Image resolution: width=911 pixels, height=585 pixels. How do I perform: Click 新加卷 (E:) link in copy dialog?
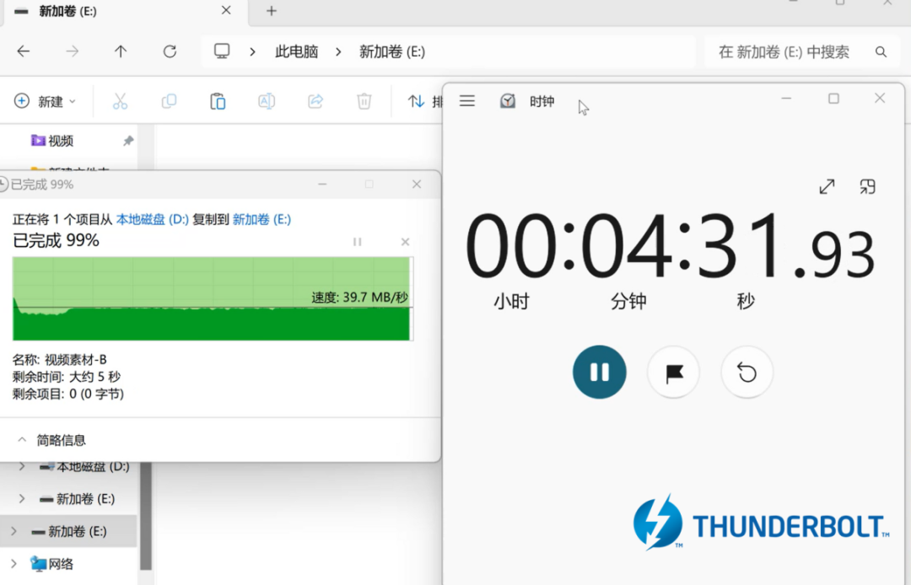(x=261, y=219)
